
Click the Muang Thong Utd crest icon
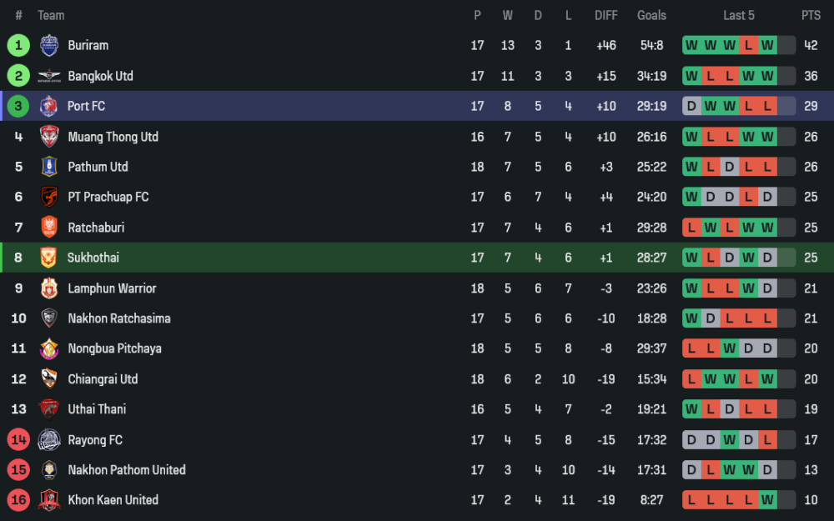49,137
